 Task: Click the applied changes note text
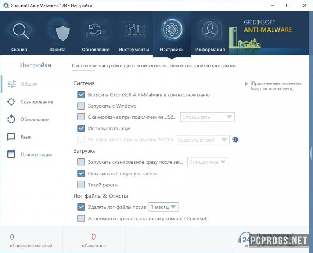276,86
